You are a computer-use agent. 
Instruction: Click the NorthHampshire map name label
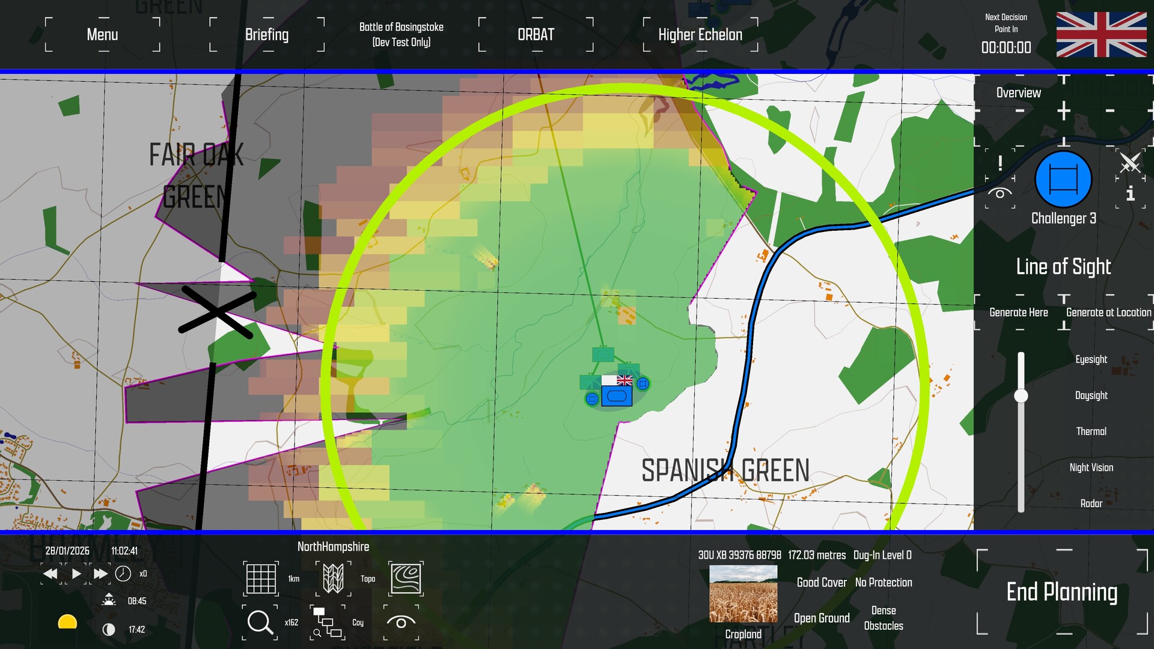click(334, 547)
